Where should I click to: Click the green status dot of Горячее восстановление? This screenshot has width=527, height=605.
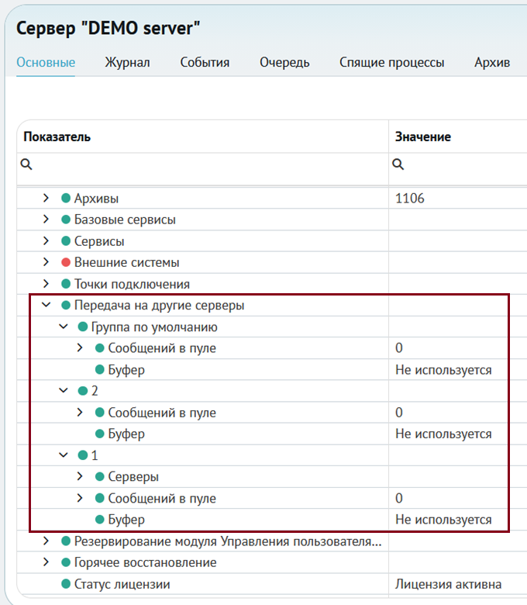coord(66,562)
